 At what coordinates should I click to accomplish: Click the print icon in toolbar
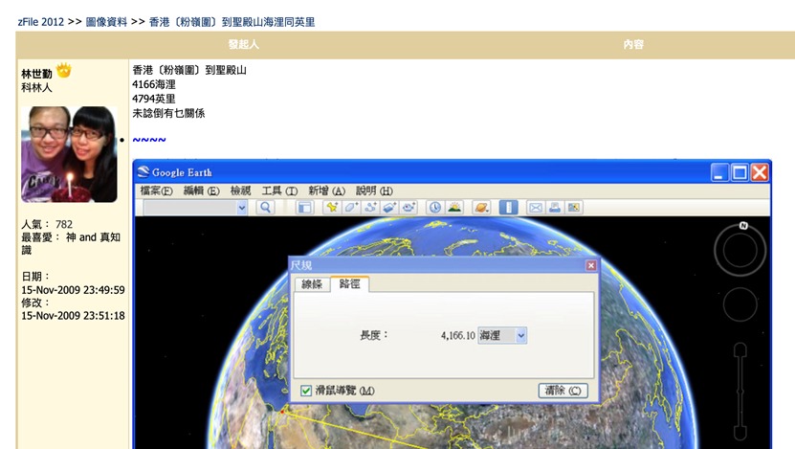pyautogui.click(x=555, y=207)
